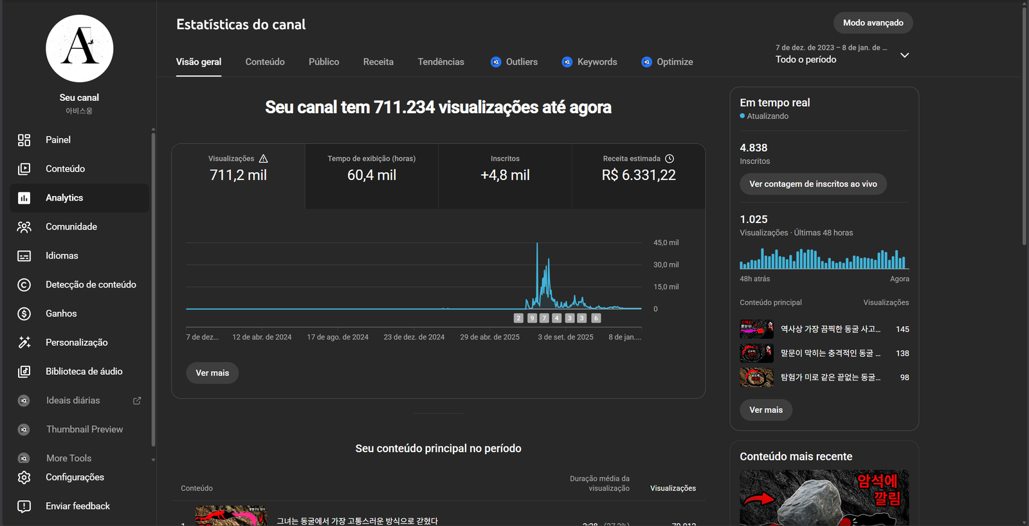Click the chart marker labeled 2

pos(518,318)
